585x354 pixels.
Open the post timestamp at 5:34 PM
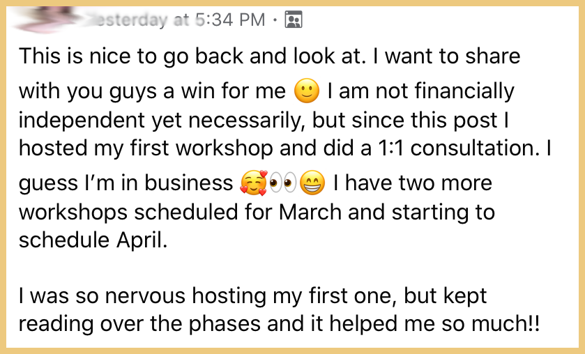click(180, 20)
